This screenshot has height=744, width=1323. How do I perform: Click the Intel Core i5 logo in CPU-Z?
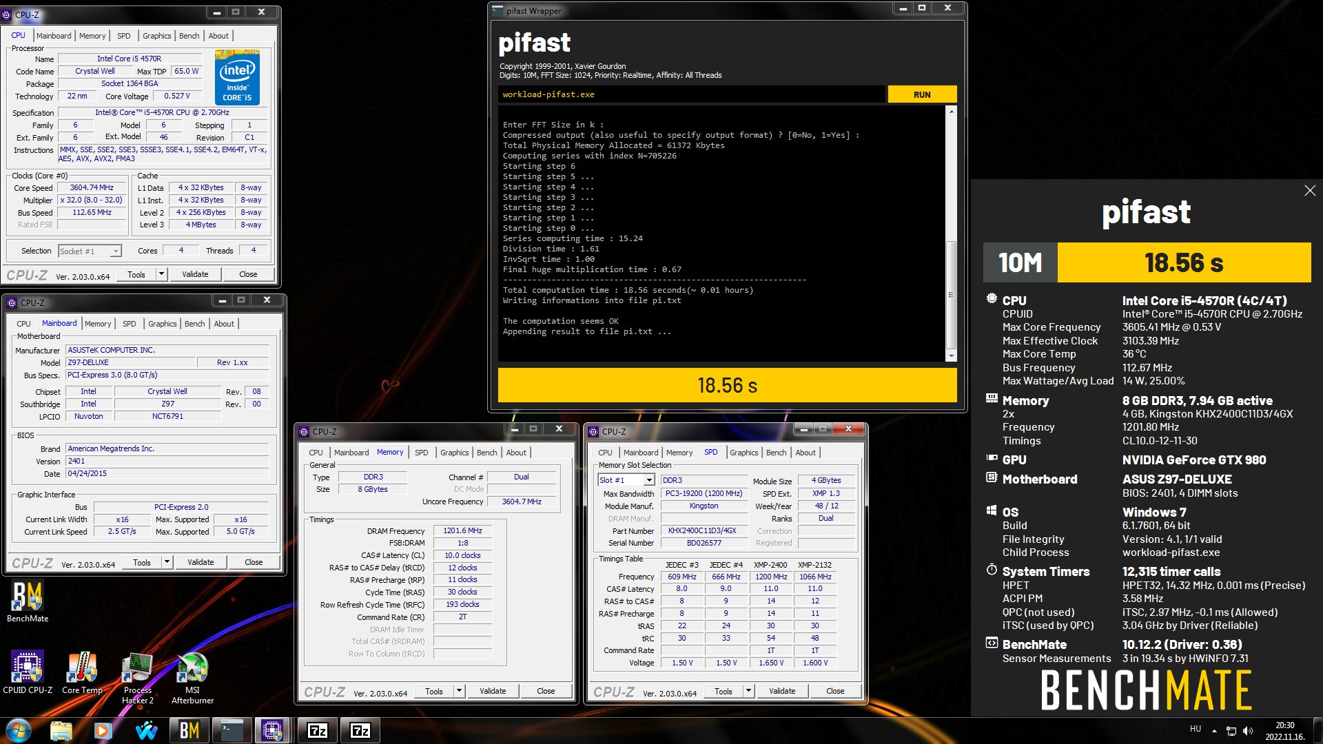[237, 77]
